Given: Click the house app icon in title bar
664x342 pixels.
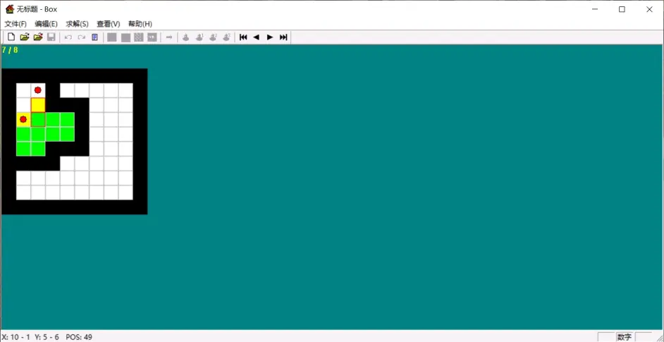Looking at the screenshot, I should (x=9, y=9).
